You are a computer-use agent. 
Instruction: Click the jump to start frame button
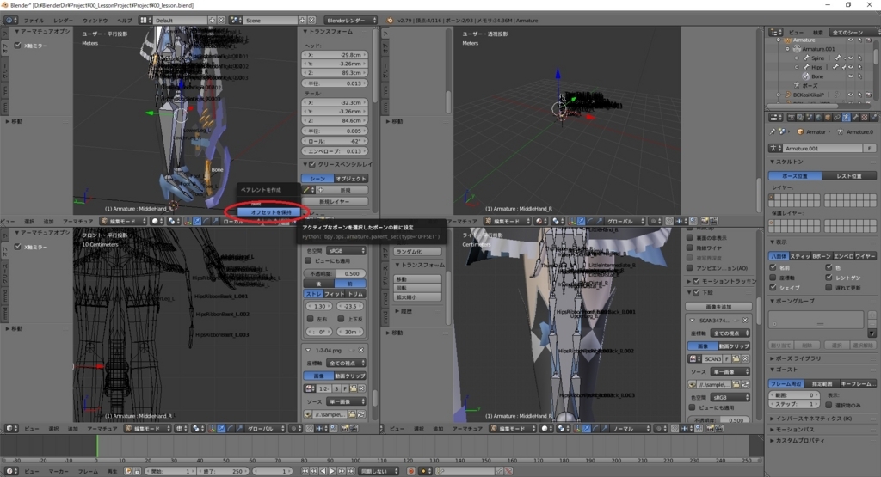click(305, 471)
